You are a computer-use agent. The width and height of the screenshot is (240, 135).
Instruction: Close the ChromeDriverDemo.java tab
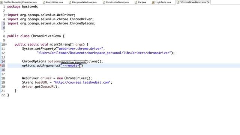[208, 2]
